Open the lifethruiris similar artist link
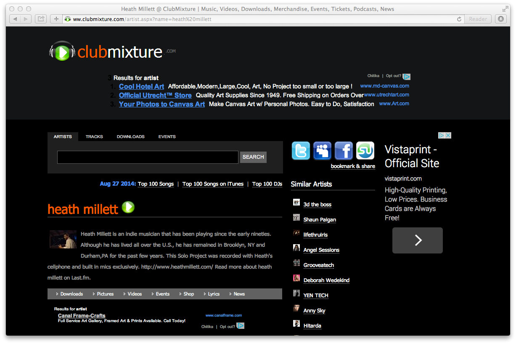 click(x=315, y=235)
